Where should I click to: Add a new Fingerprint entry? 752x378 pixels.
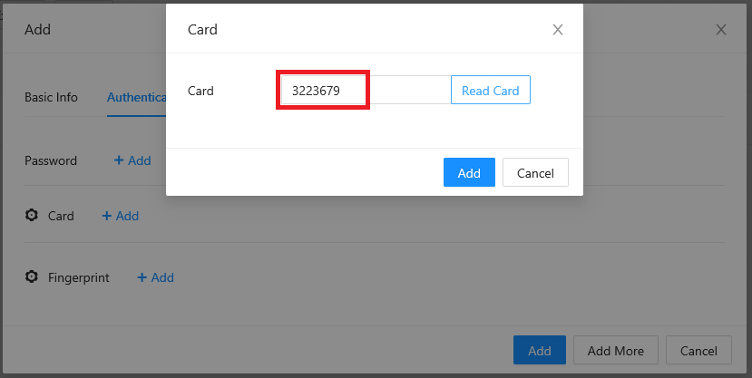pos(155,277)
